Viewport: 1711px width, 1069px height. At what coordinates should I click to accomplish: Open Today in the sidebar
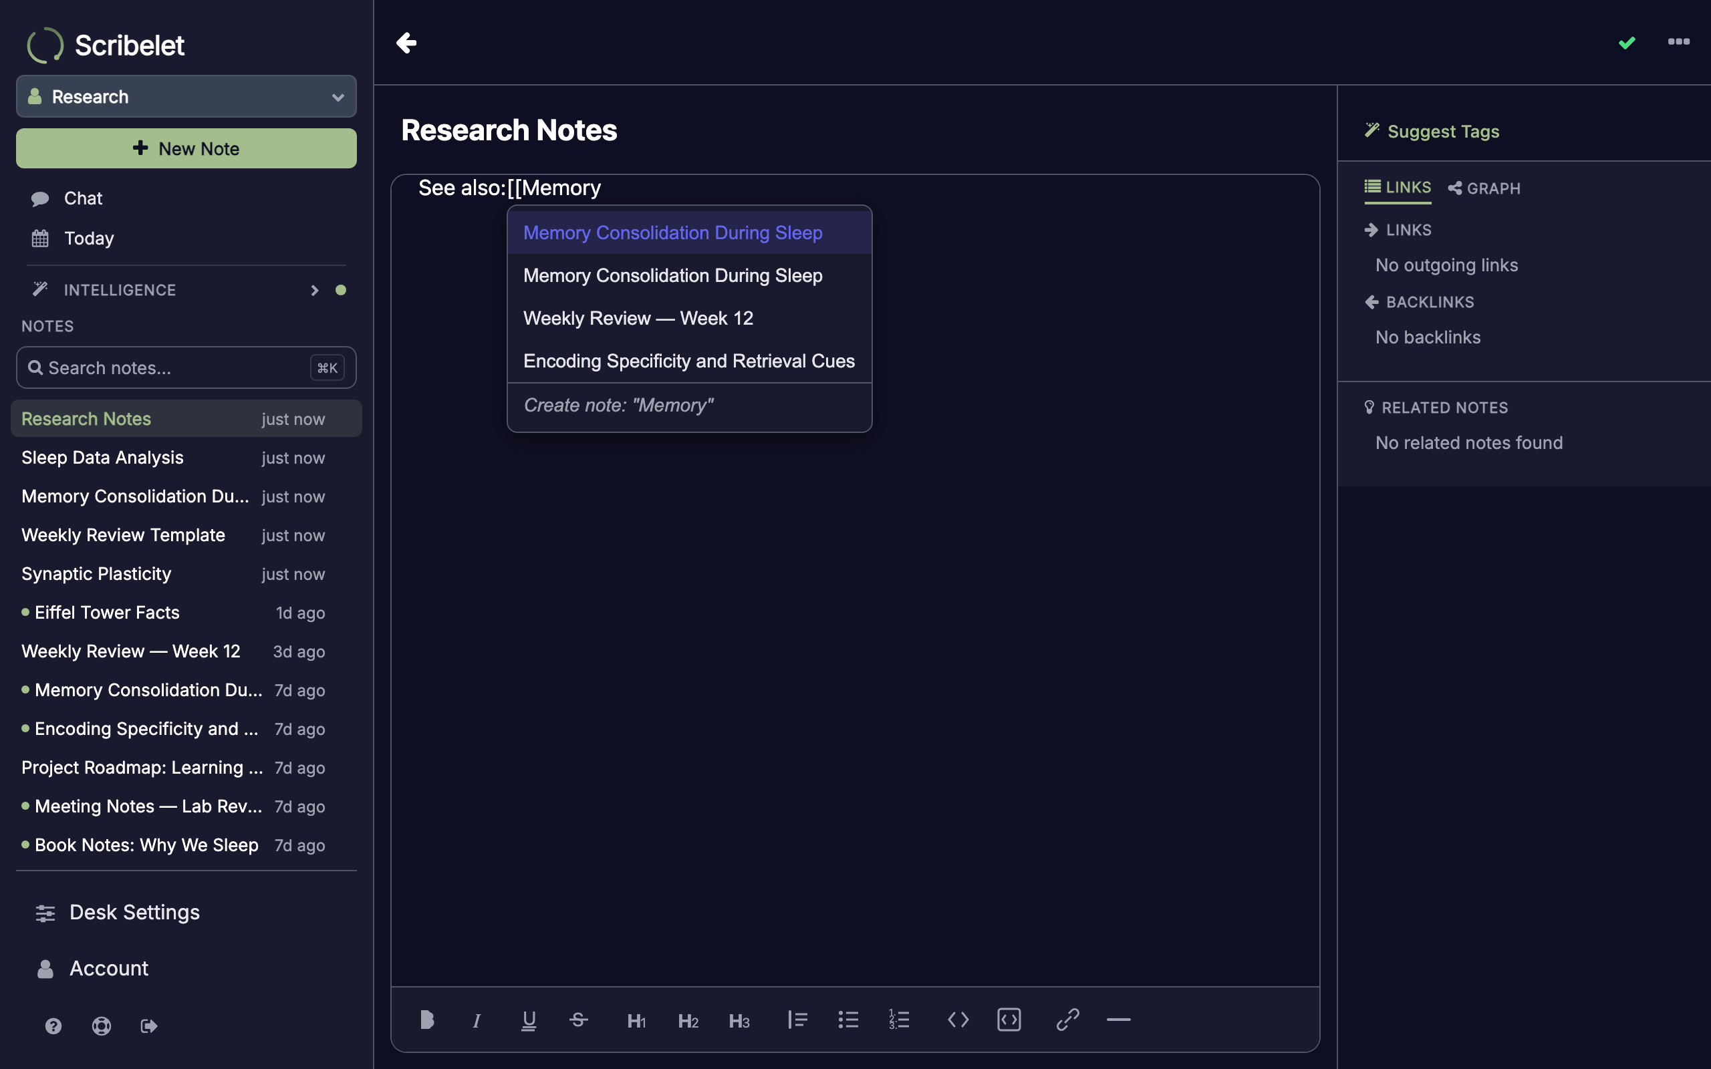tap(88, 239)
